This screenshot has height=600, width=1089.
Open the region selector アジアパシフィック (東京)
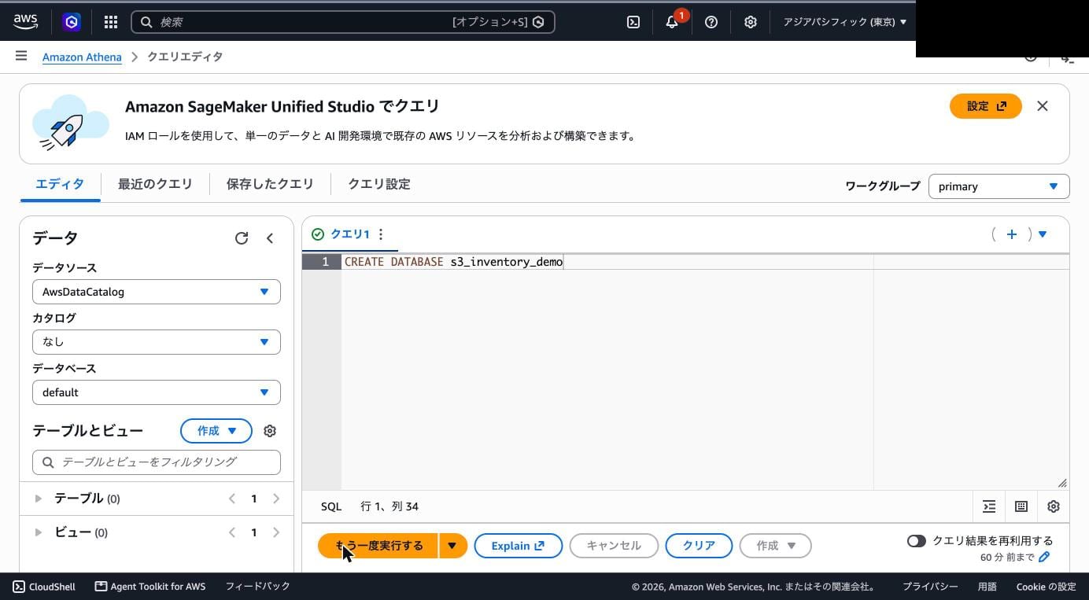click(844, 22)
